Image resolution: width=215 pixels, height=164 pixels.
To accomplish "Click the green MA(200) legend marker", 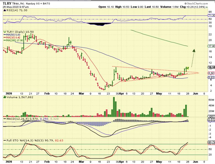I will 4,40.
